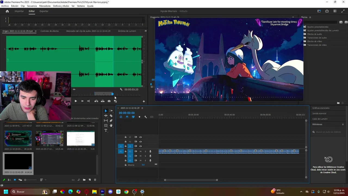Click the New Item icon in Project panel
The height and width of the screenshot is (196, 348).
point(90,180)
